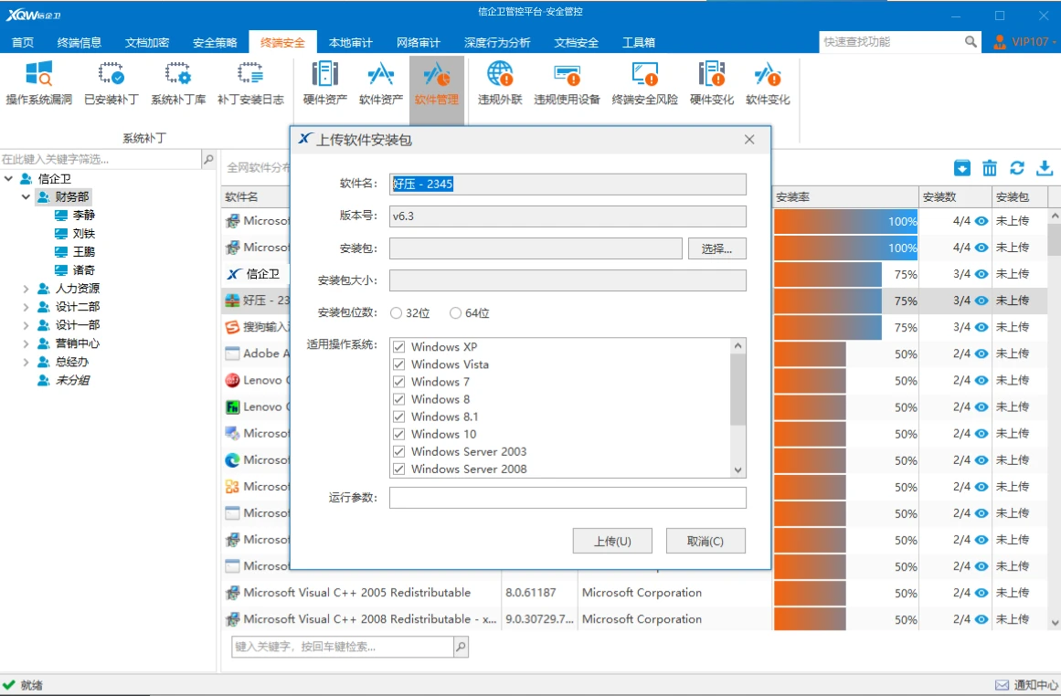Open 软件资产 tool

381,83
